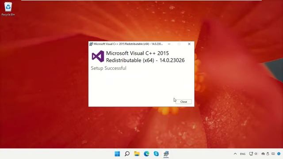The image size is (283, 159).
Task: Open taskbar Search magnifier
Action: [127, 154]
